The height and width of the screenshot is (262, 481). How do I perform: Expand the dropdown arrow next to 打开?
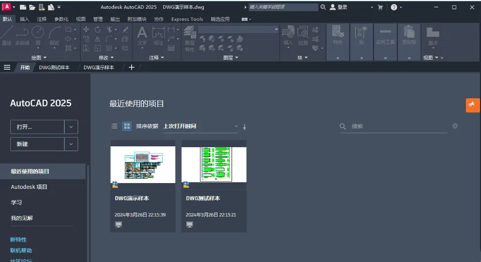[x=71, y=127]
